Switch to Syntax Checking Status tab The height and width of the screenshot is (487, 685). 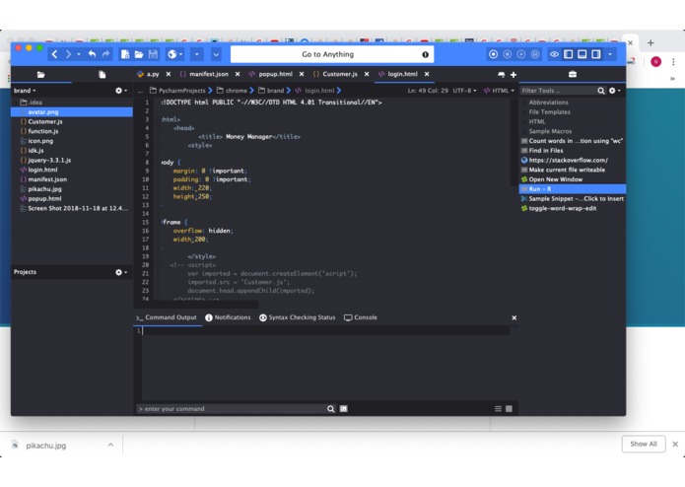point(298,317)
